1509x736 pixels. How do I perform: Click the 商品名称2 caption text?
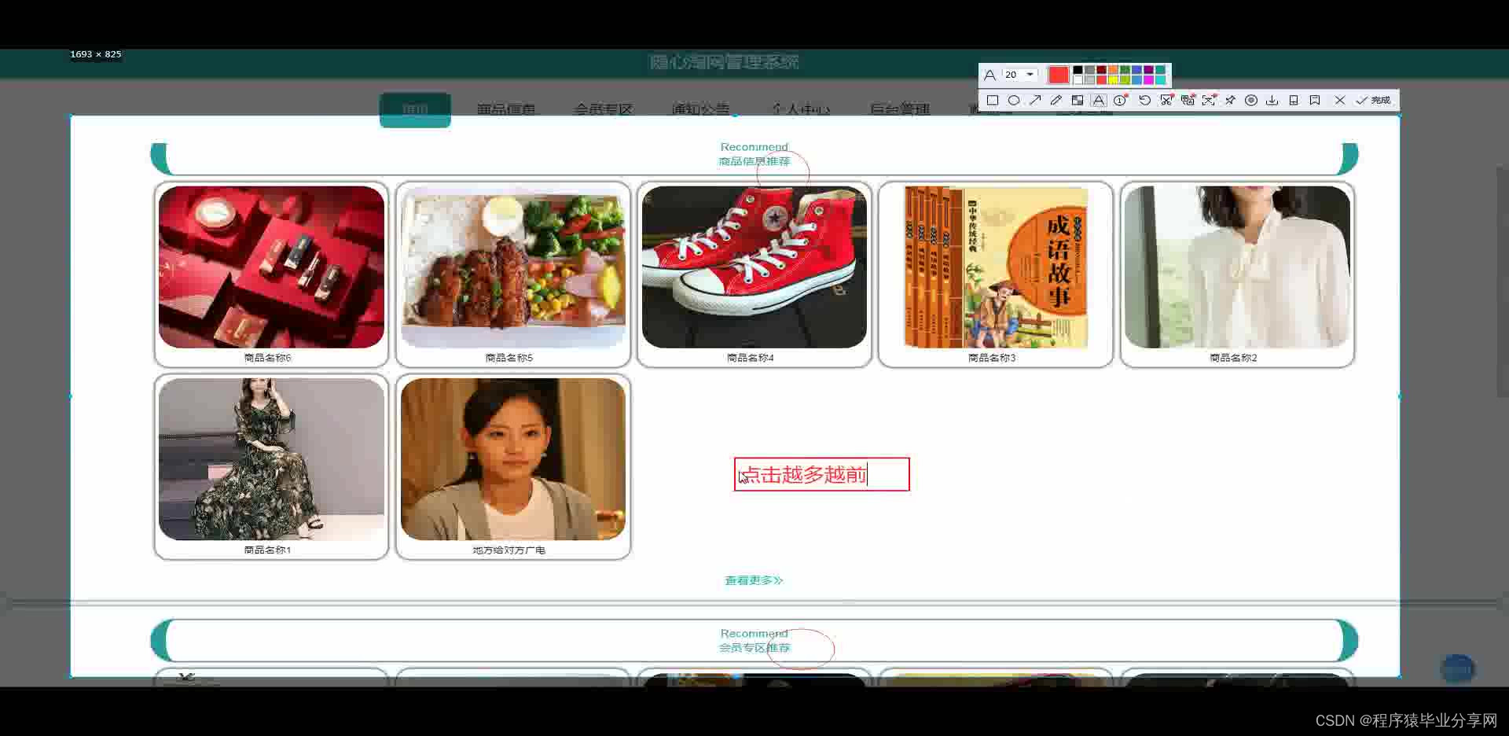(1233, 358)
